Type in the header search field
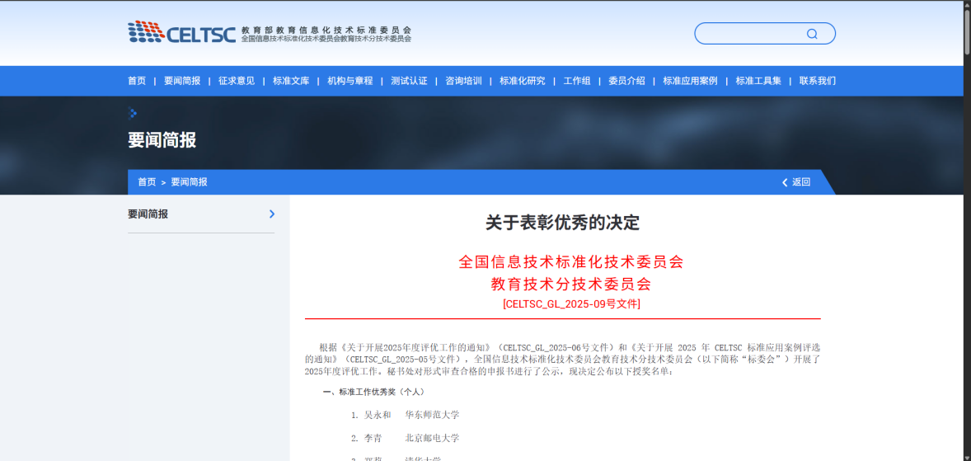Viewport: 971px width, 461px height. pos(750,34)
